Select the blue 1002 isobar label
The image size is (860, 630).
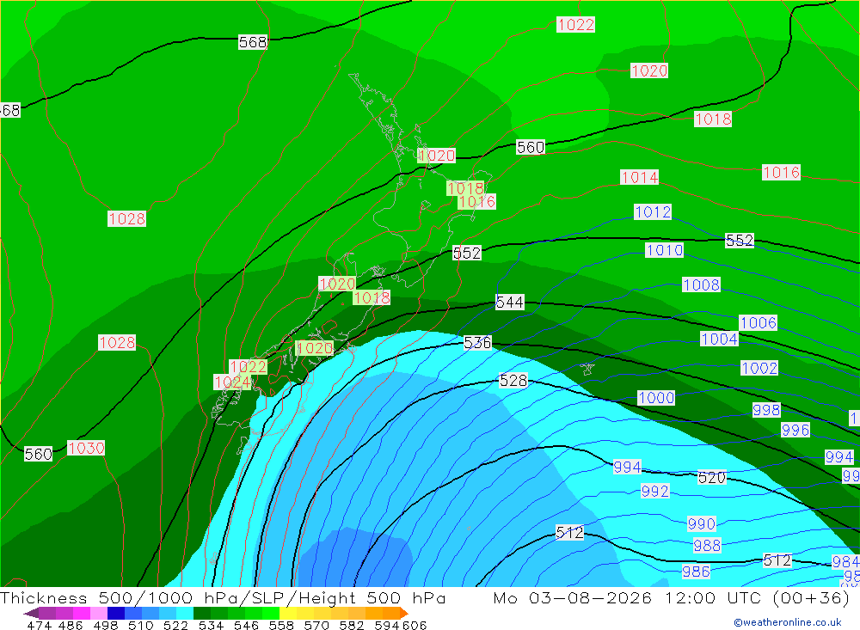759,368
